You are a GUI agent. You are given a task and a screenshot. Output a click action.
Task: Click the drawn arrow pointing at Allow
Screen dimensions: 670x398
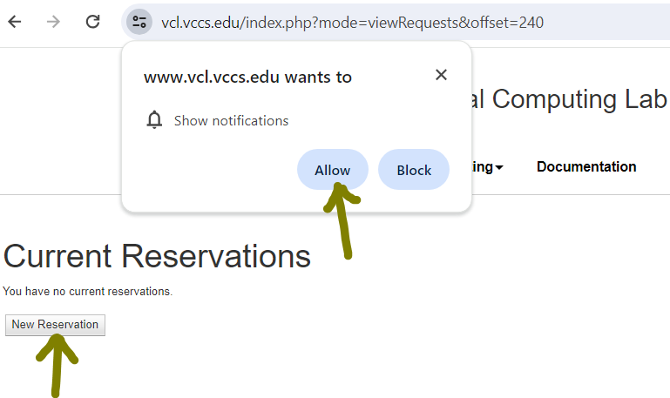coord(342,221)
